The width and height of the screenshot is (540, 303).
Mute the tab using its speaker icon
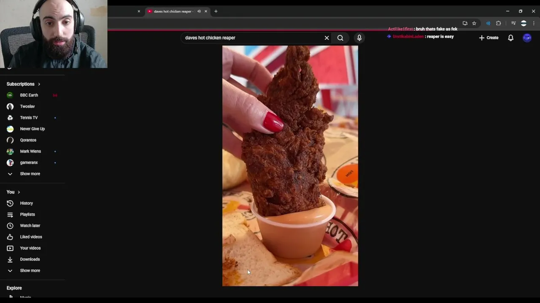pyautogui.click(x=199, y=11)
